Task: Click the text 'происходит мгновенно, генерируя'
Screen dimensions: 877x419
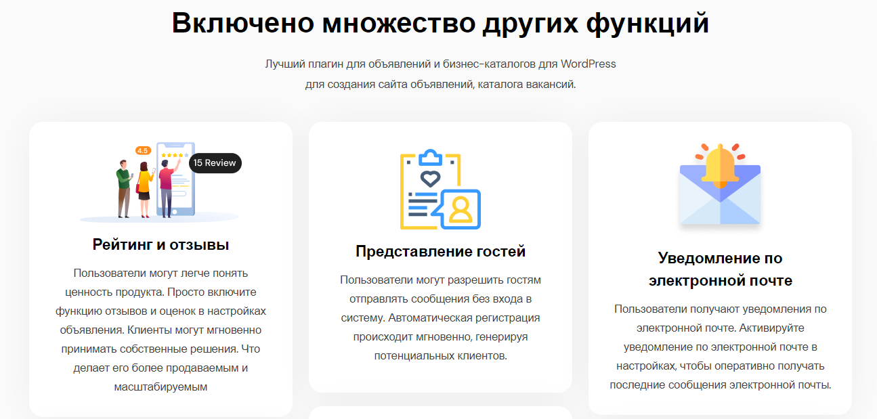Action: (x=440, y=336)
